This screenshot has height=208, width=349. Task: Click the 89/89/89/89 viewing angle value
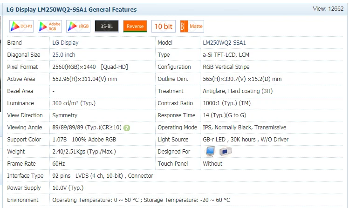pyautogui.click(x=87, y=127)
